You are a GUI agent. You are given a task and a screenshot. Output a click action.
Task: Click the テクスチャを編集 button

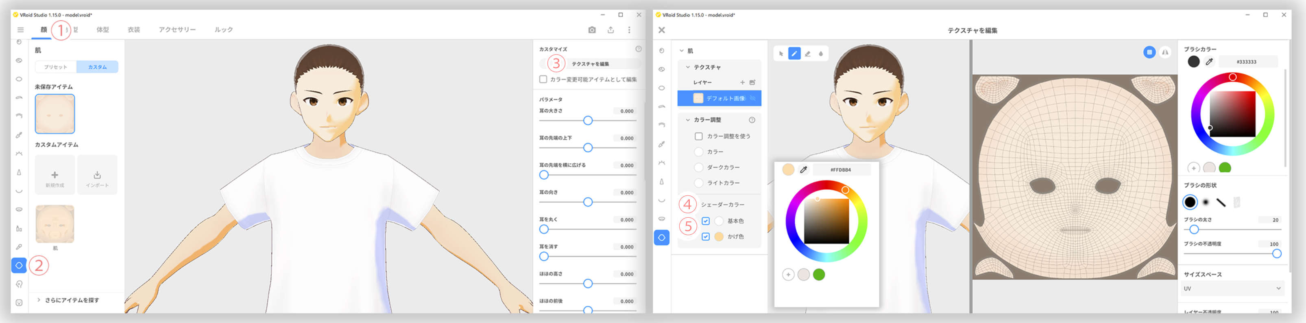pyautogui.click(x=590, y=64)
